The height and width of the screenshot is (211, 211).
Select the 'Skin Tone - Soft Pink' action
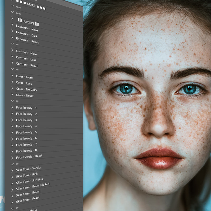click(29, 181)
